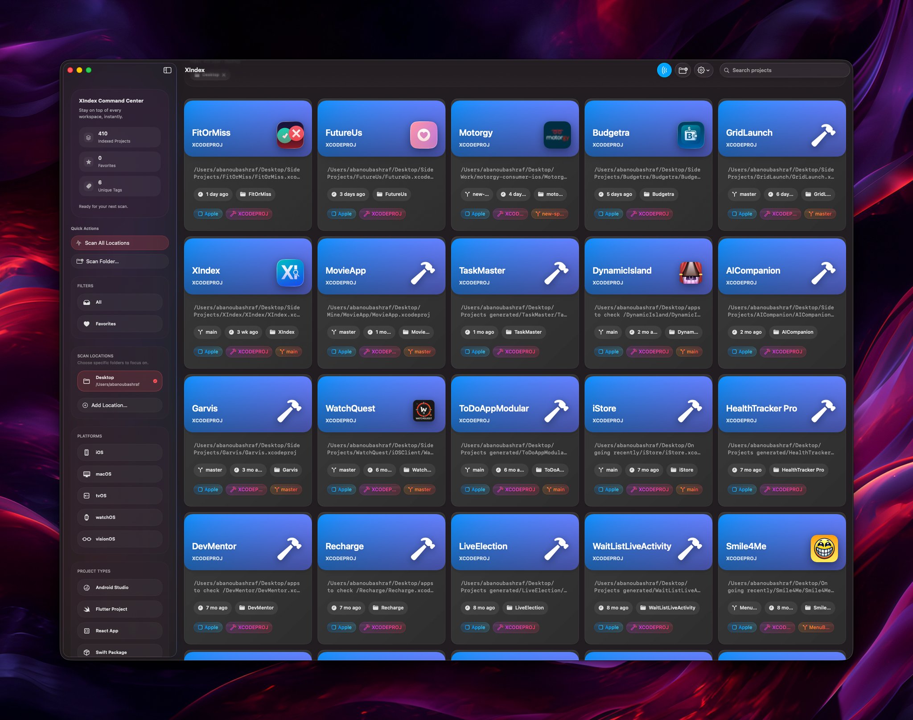The height and width of the screenshot is (720, 913).
Task: Click the Scan All Locations button
Action: click(119, 243)
